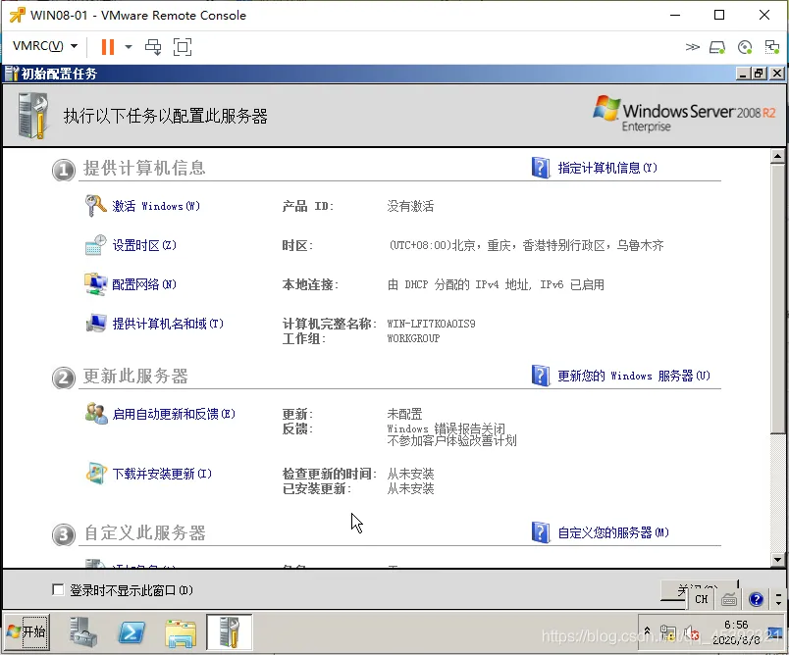This screenshot has height=655, width=789.
Task: Click the scroll down arrow
Action: click(777, 560)
